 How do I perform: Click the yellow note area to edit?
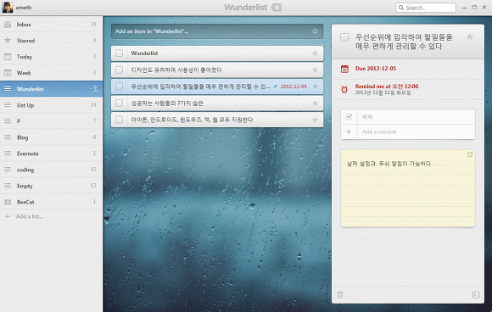pos(407,188)
